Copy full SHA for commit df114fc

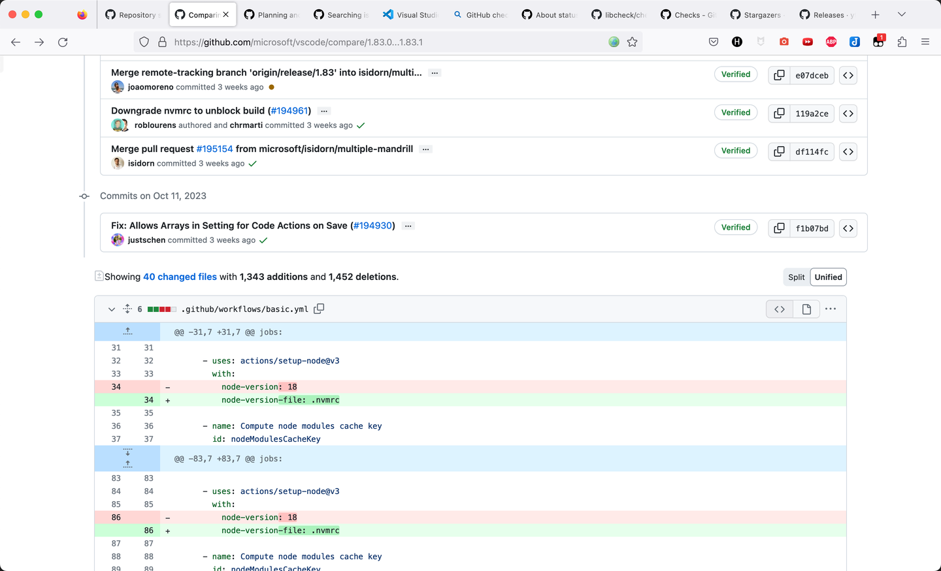click(x=779, y=151)
